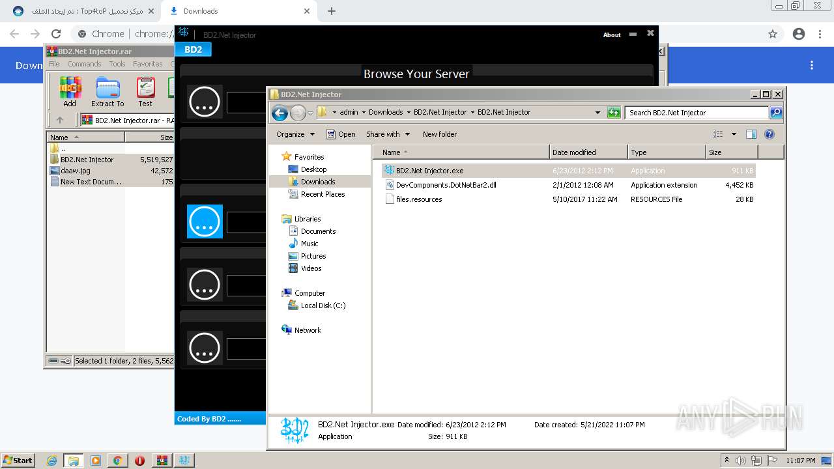This screenshot has height=469, width=834.
Task: Sort by Type column in Explorer
Action: tap(667, 152)
